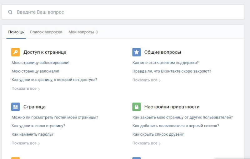Screen dimensions: 250x159
Task: Click the blue page icon next to Страница
Action: click(x=15, y=107)
